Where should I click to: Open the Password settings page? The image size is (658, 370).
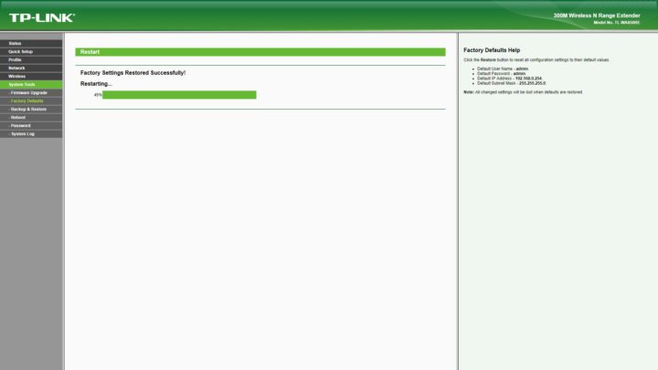(x=20, y=125)
